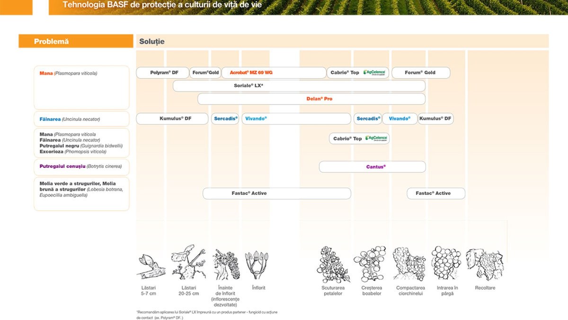Select the Cantus product bar
The height and width of the screenshot is (320, 568).
372,167
